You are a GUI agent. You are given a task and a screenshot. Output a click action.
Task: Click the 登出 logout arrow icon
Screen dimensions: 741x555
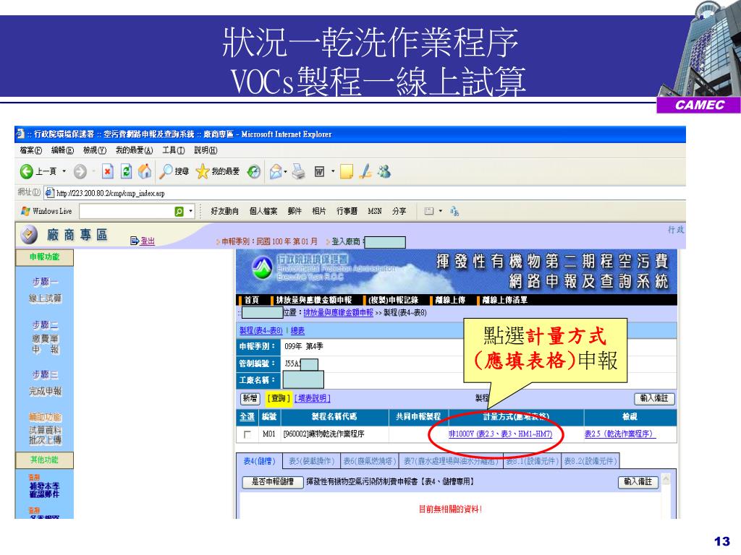click(x=134, y=241)
